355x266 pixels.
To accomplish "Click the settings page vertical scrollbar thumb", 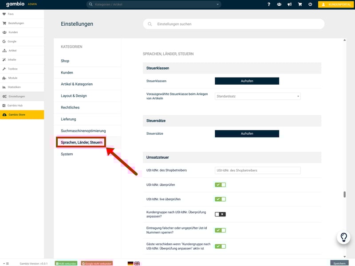I will coord(344,195).
